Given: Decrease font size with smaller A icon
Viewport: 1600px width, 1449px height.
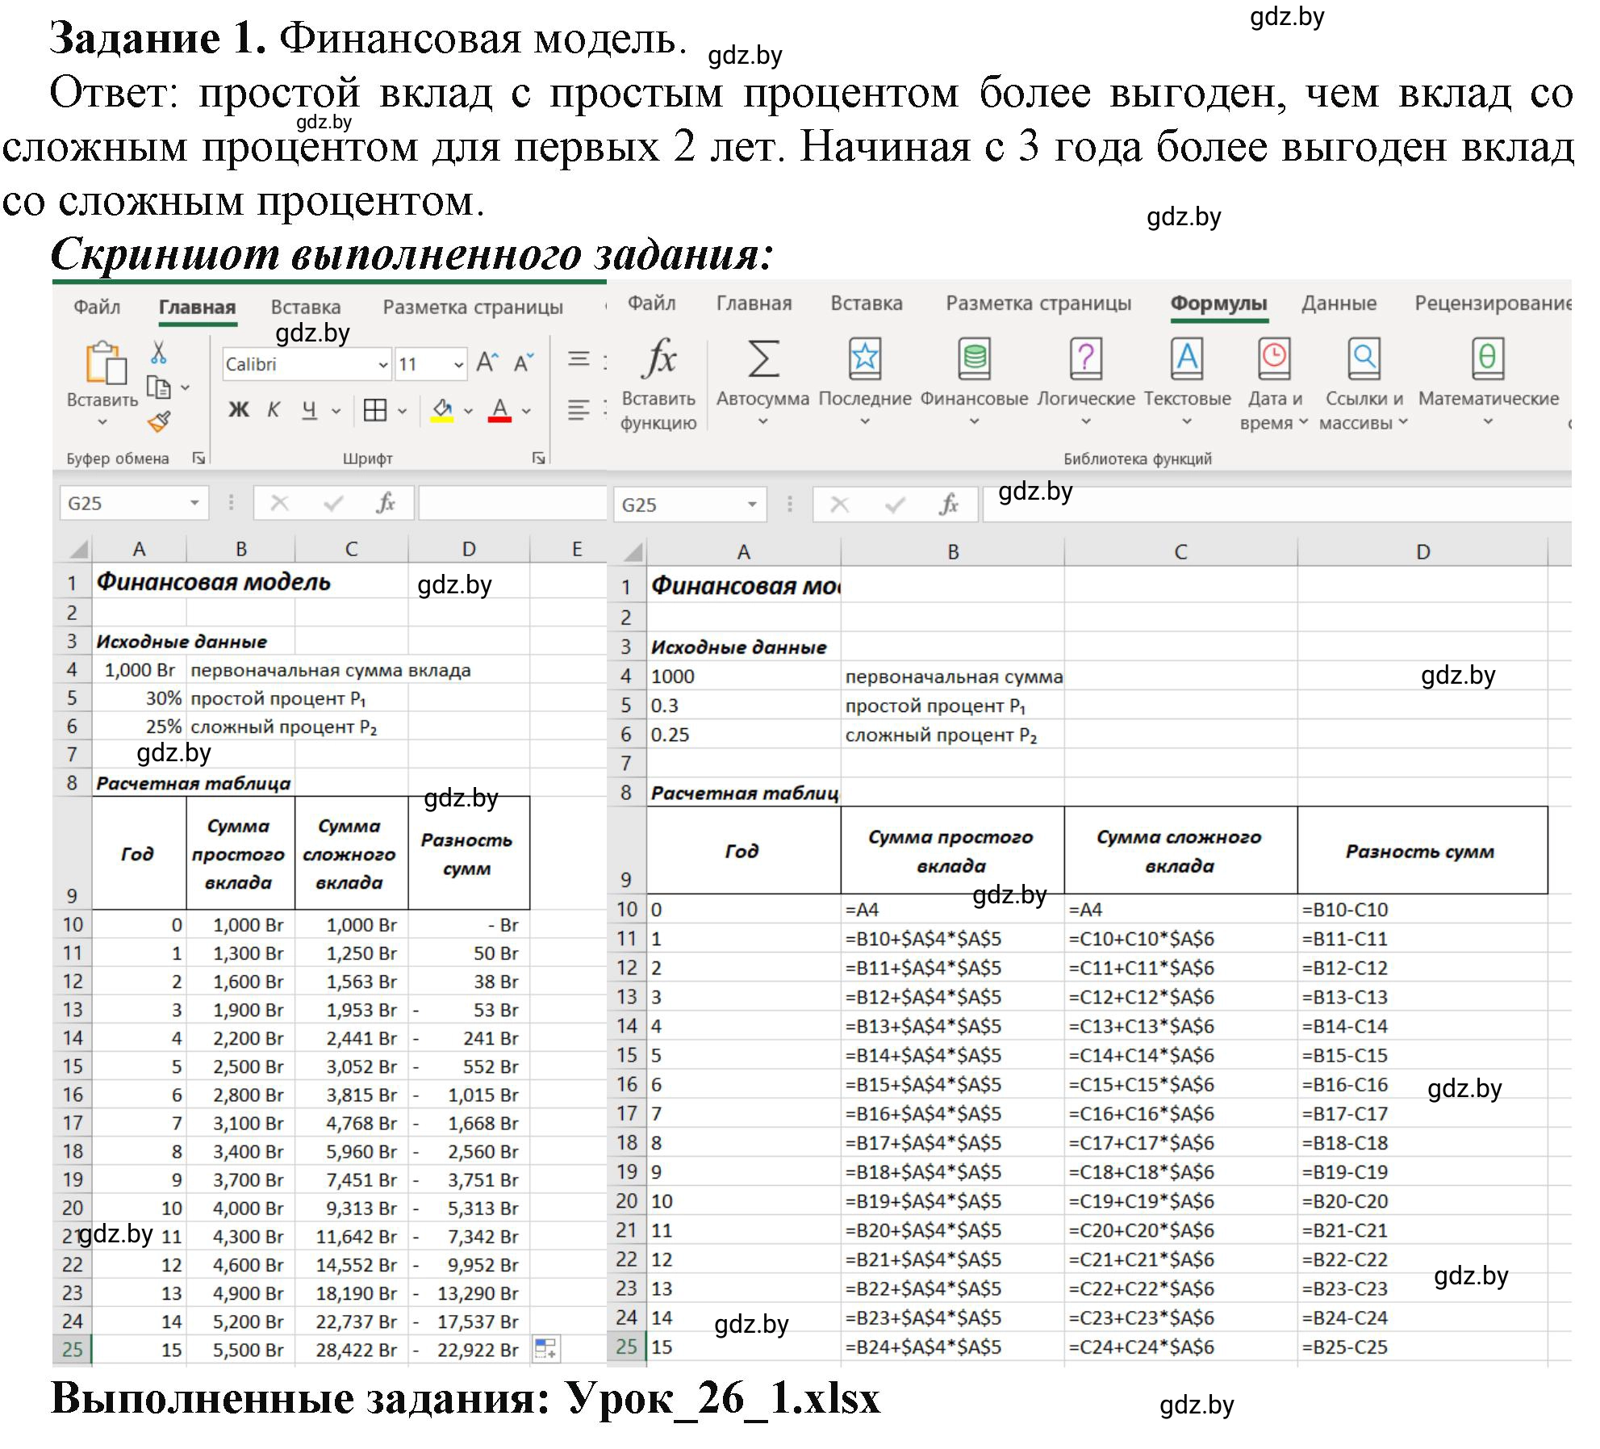Looking at the screenshot, I should point(524,363).
